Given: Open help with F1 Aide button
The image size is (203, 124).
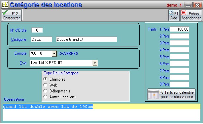Looking at the screenshot, I should 174,15.
